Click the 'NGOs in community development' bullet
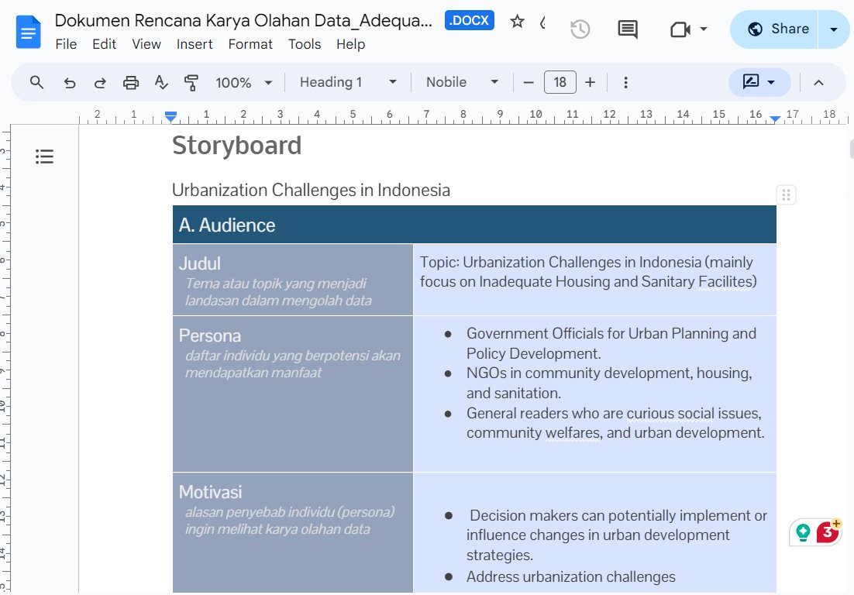This screenshot has height=595, width=854. coord(609,383)
